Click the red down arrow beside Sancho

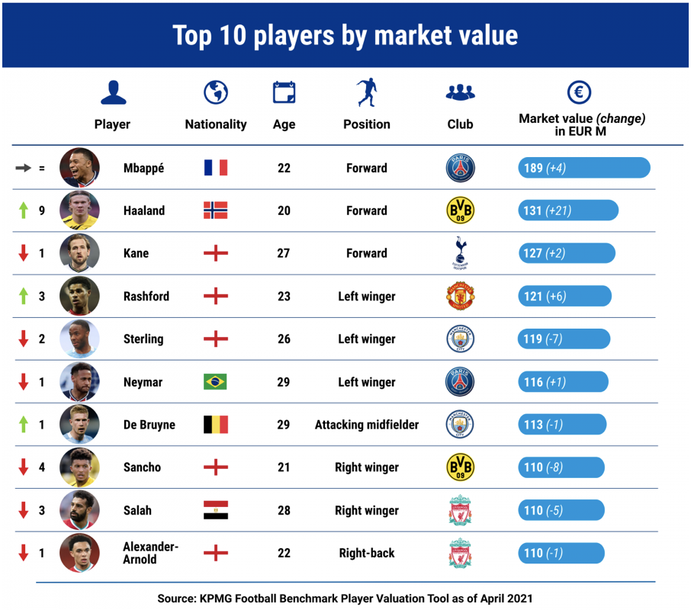coord(23,467)
